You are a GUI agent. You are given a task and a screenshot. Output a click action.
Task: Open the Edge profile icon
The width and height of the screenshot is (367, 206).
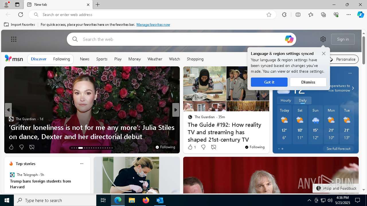pos(6,5)
